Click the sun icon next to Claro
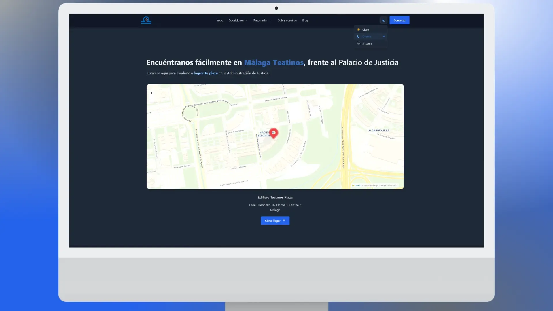 359,29
